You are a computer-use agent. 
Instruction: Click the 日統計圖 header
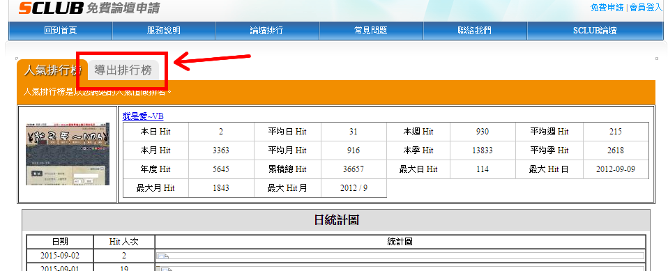pos(336,220)
